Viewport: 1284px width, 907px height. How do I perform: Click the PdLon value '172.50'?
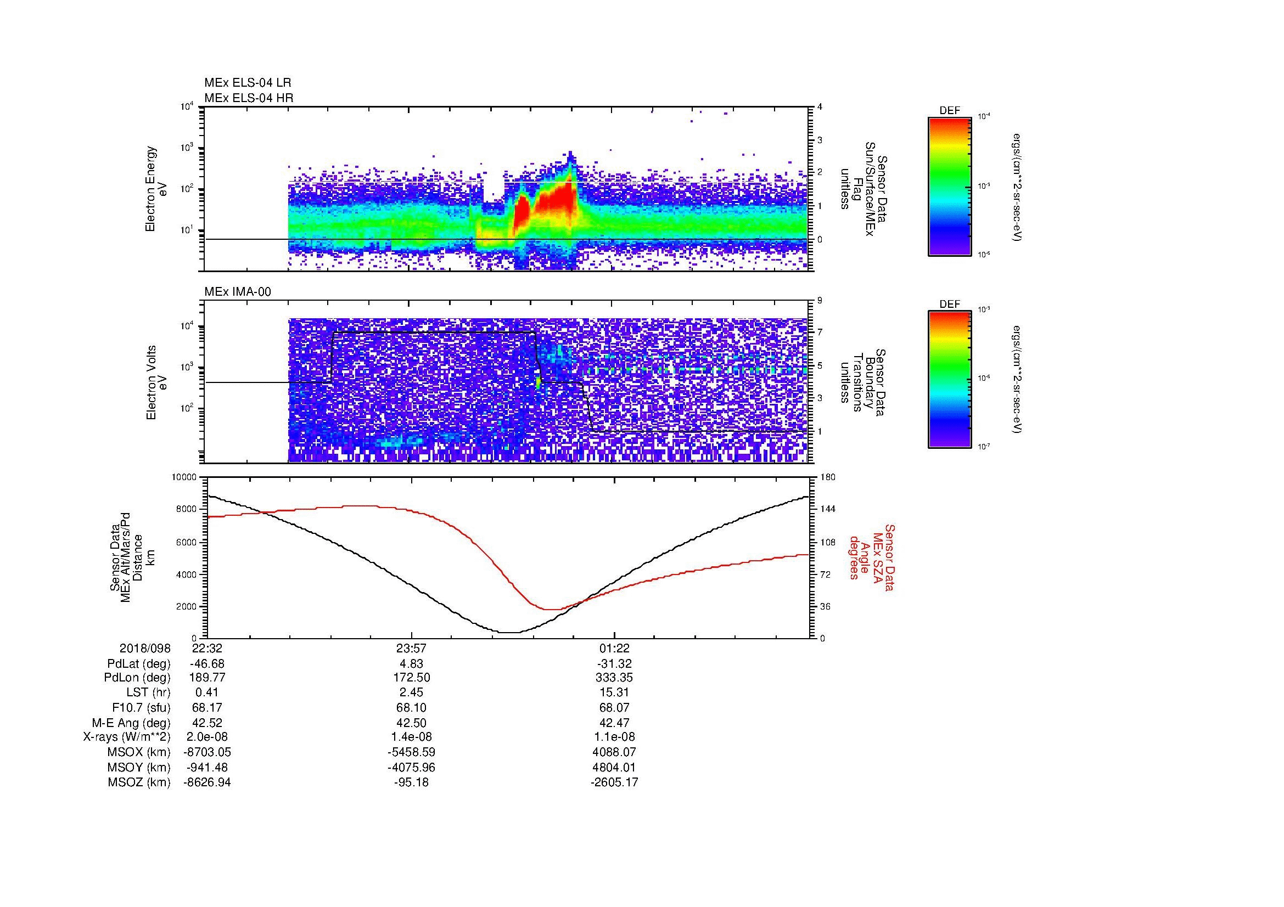412,678
